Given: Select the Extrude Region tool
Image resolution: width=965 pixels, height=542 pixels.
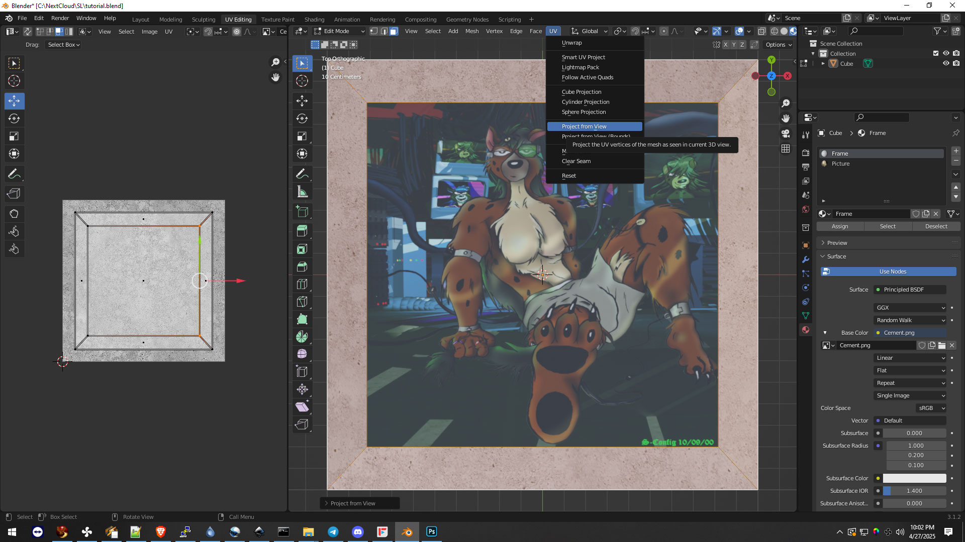Looking at the screenshot, I should (302, 231).
